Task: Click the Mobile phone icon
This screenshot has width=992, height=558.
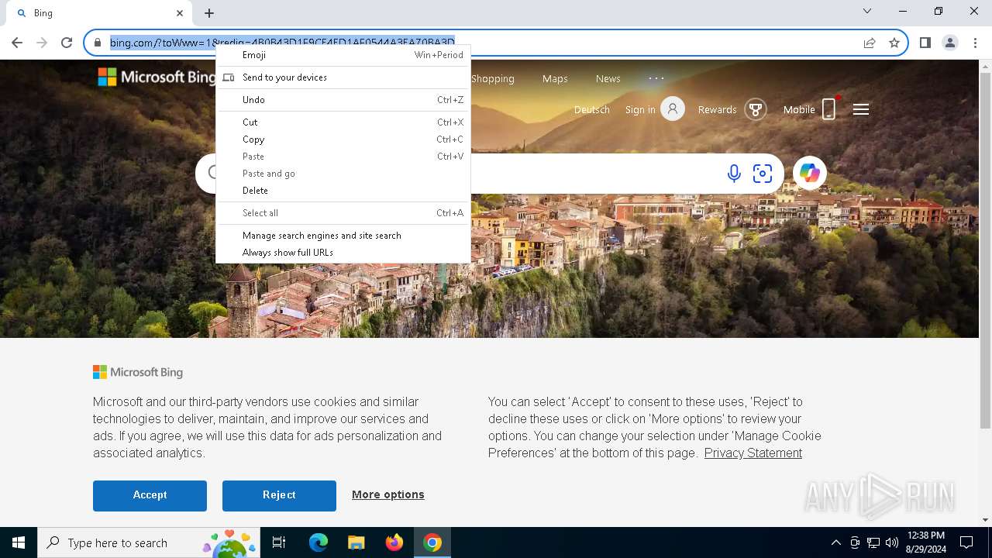Action: pos(829,109)
